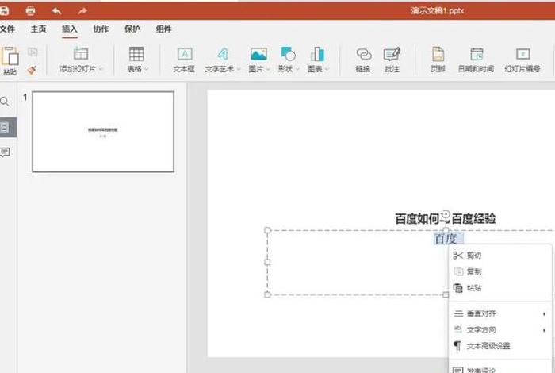Switch to the 协作 tab
This screenshot has width=555, height=373.
point(101,29)
